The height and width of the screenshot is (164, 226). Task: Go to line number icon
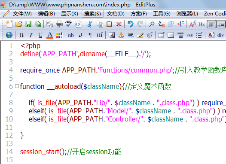tap(180, 24)
